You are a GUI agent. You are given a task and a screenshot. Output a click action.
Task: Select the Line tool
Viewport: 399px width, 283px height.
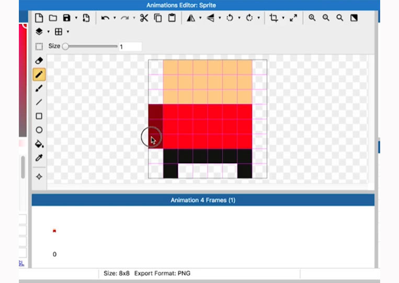pos(39,102)
